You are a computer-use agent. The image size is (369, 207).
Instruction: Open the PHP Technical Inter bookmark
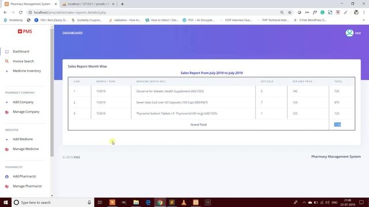click(x=273, y=20)
